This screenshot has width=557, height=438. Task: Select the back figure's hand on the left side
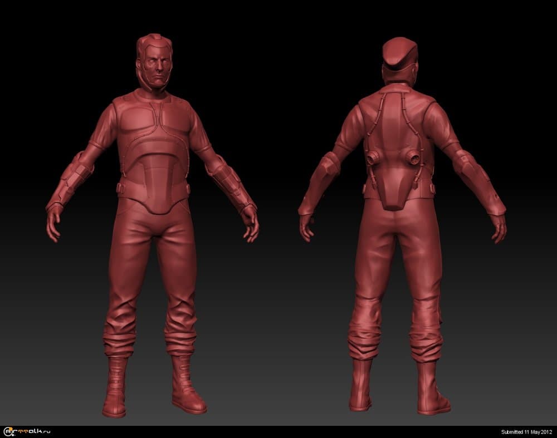pos(307,225)
